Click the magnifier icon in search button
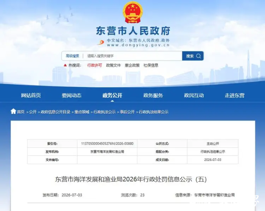 point(199,56)
